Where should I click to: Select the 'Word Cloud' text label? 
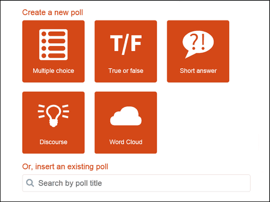coord(126,142)
